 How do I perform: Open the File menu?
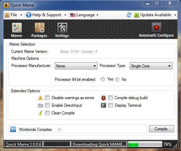point(13,15)
